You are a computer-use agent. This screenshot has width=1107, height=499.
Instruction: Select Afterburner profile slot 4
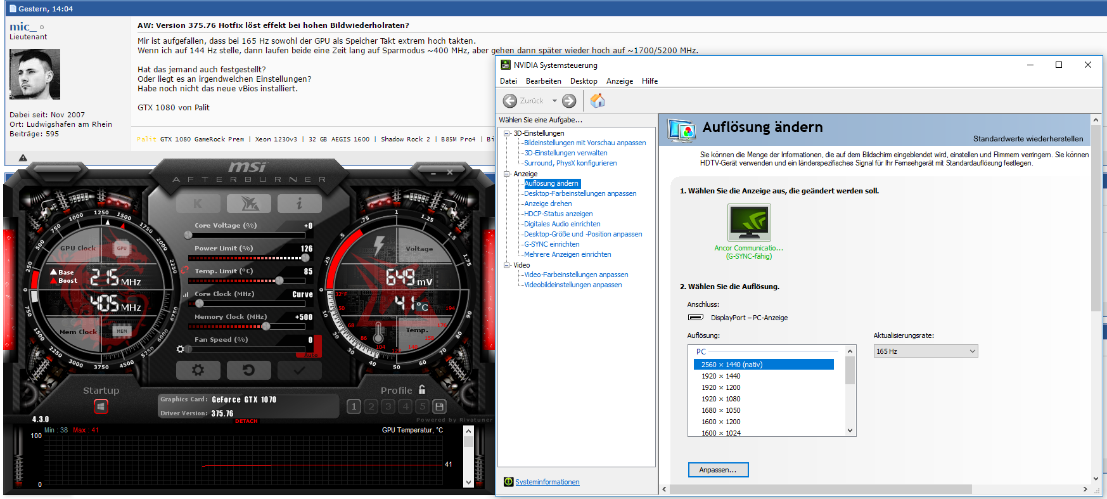point(406,406)
